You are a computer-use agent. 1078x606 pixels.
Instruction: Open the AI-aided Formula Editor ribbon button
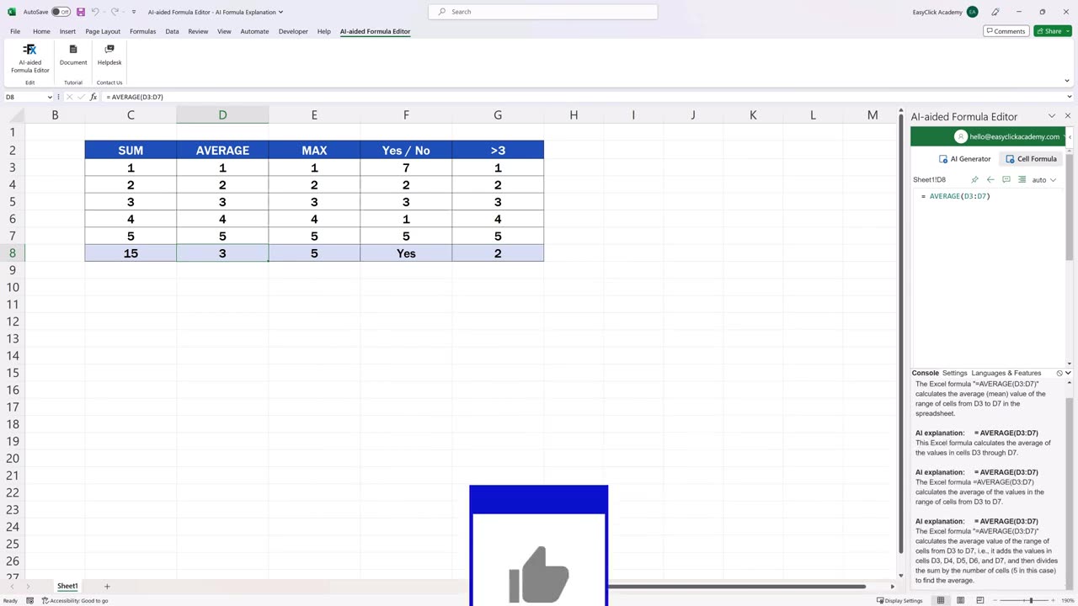click(29, 59)
